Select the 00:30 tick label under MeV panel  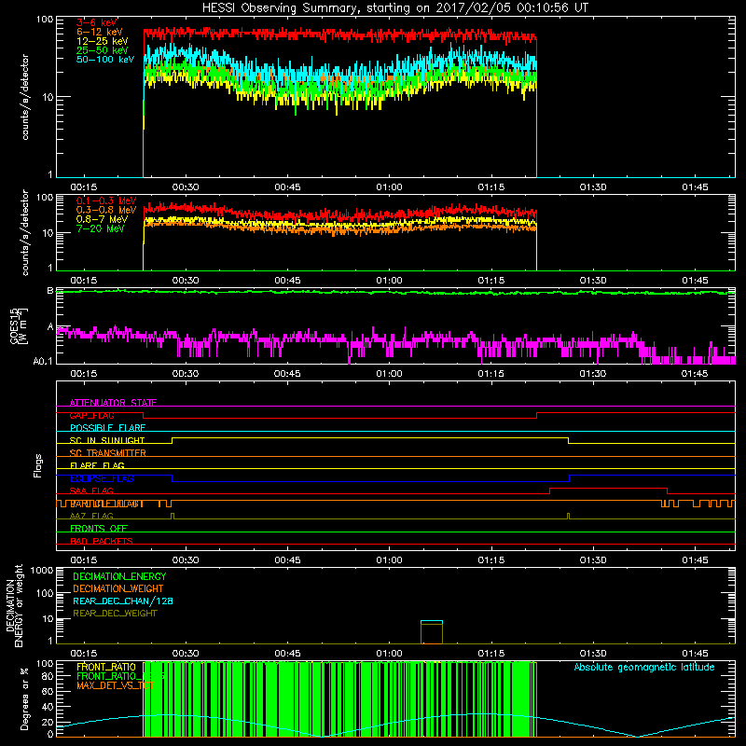tap(186, 281)
